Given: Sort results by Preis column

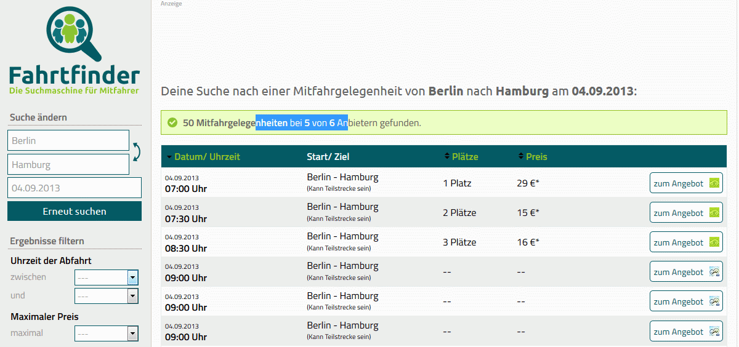Looking at the screenshot, I should [536, 157].
